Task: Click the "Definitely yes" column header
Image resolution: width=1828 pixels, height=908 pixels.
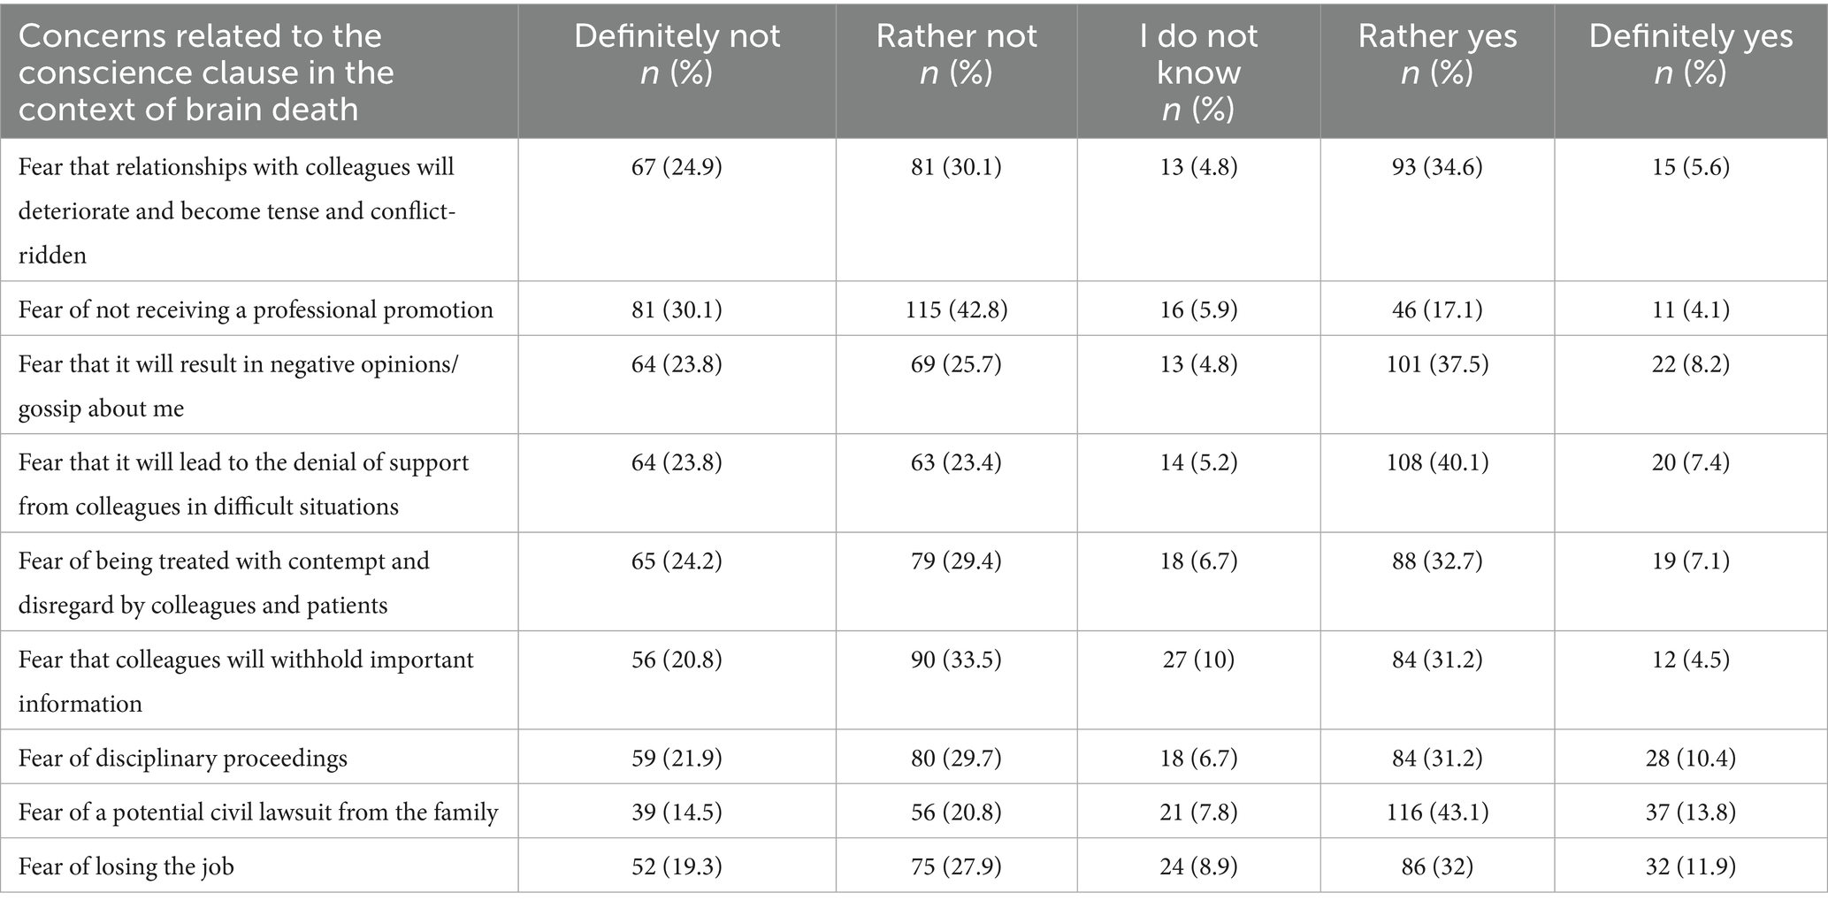Action: tap(1690, 54)
